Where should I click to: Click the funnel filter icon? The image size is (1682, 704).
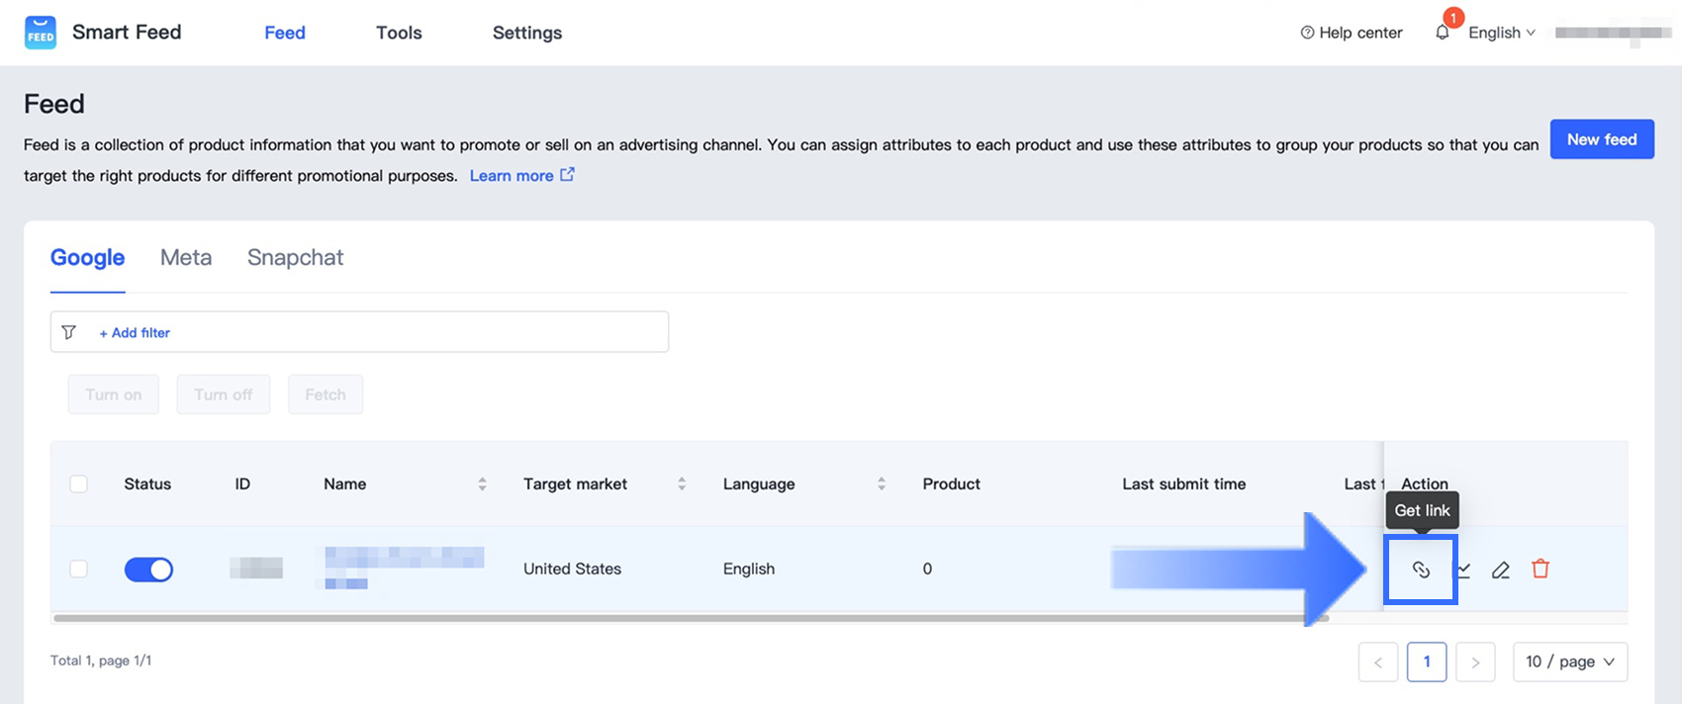(x=69, y=332)
